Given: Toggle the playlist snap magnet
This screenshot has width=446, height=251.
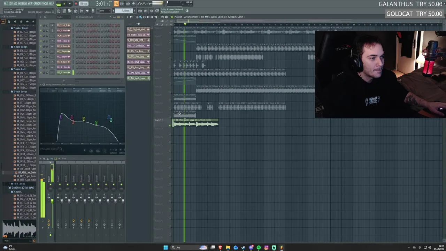Looking at the screenshot, I should [131, 17].
